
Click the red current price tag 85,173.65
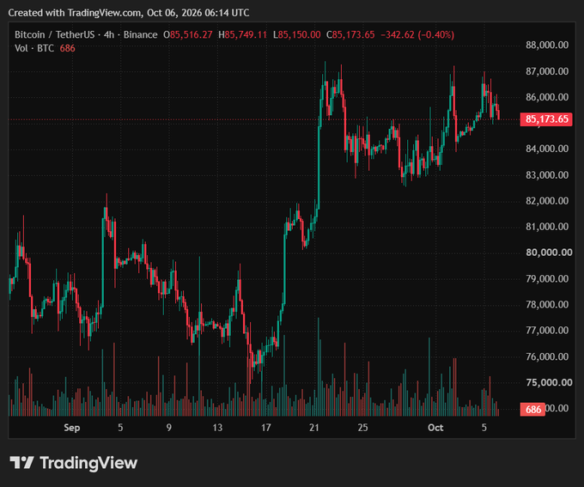tap(546, 119)
